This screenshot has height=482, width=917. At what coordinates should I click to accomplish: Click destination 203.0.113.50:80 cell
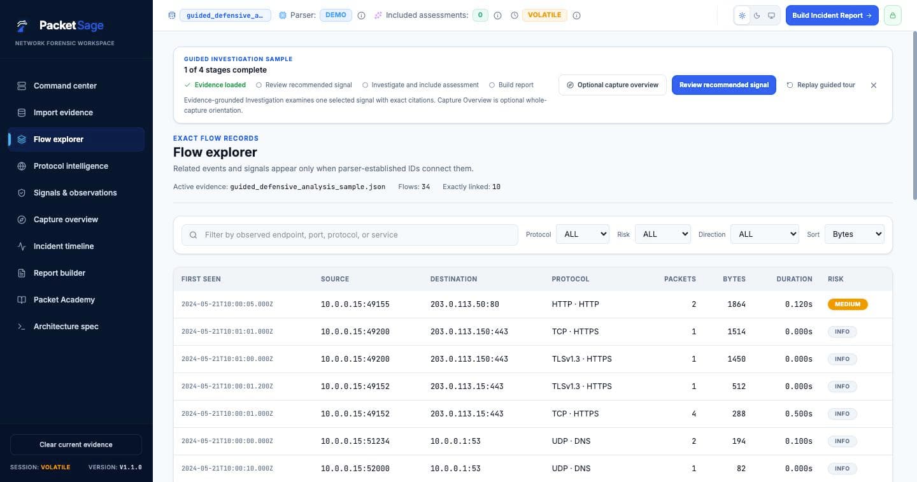pos(465,304)
